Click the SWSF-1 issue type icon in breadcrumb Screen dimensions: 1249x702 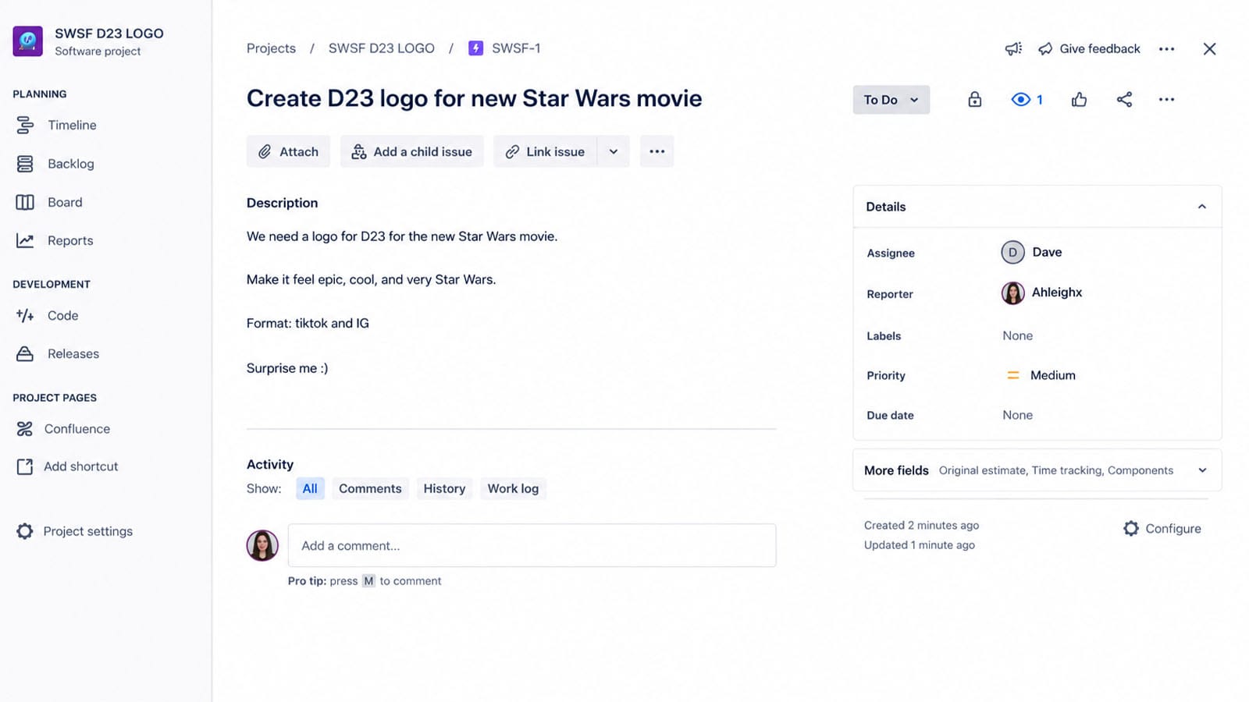(475, 48)
